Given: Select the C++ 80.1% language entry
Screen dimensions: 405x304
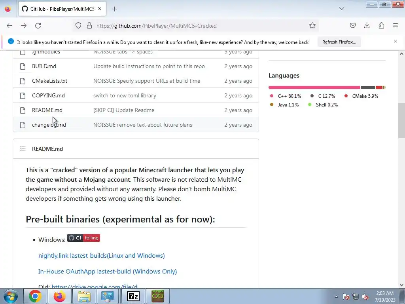Looking at the screenshot, I should click(x=286, y=96).
